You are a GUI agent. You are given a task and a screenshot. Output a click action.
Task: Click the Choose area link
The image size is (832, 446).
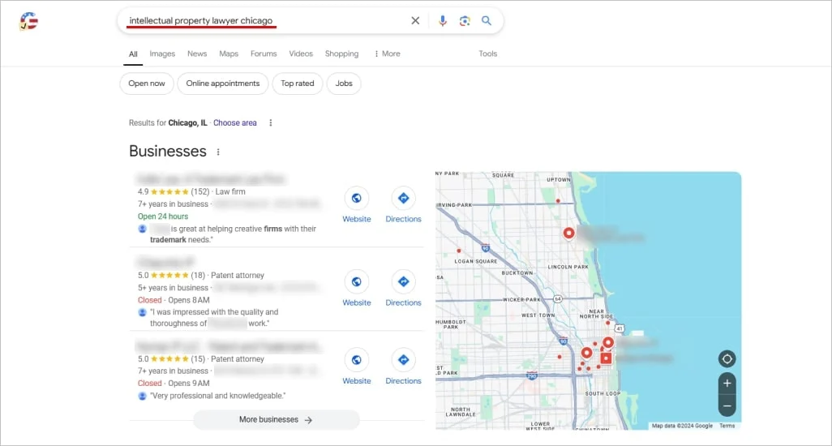(235, 122)
